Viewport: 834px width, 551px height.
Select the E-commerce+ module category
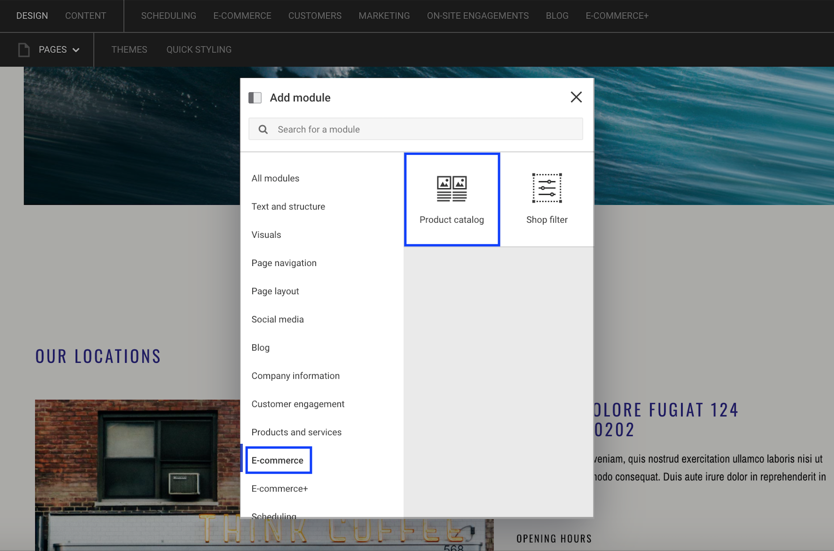point(280,488)
